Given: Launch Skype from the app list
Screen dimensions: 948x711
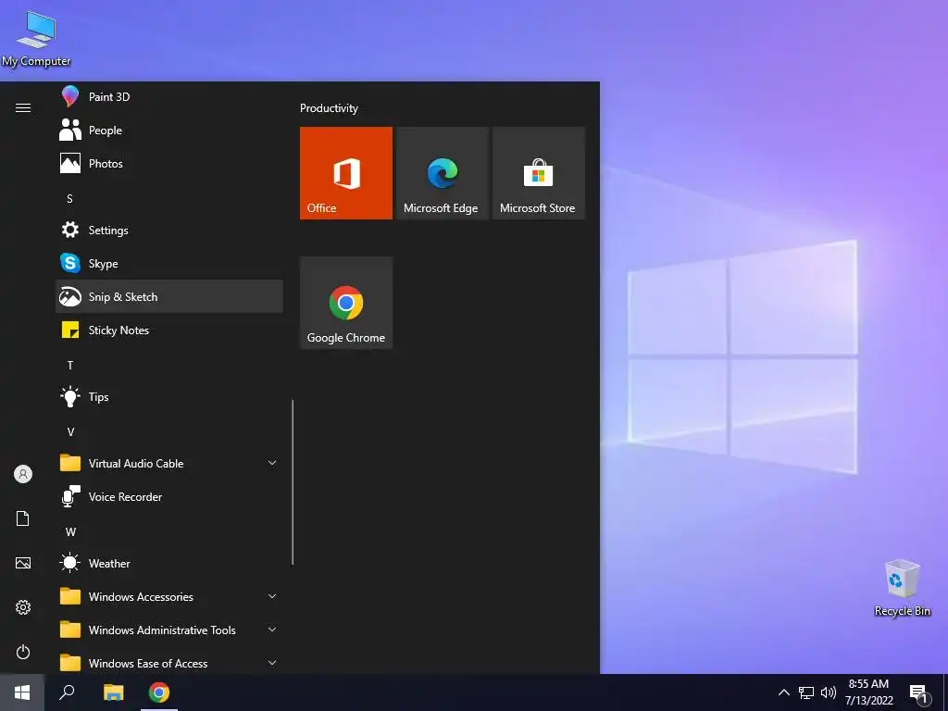Looking at the screenshot, I should tap(168, 263).
